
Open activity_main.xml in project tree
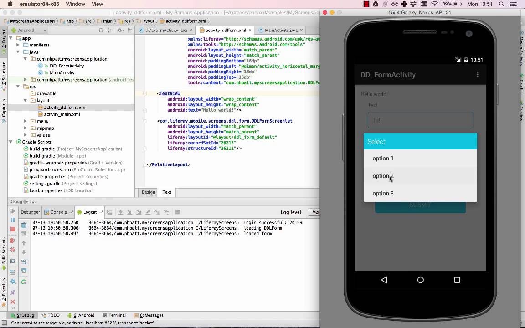[62, 114]
